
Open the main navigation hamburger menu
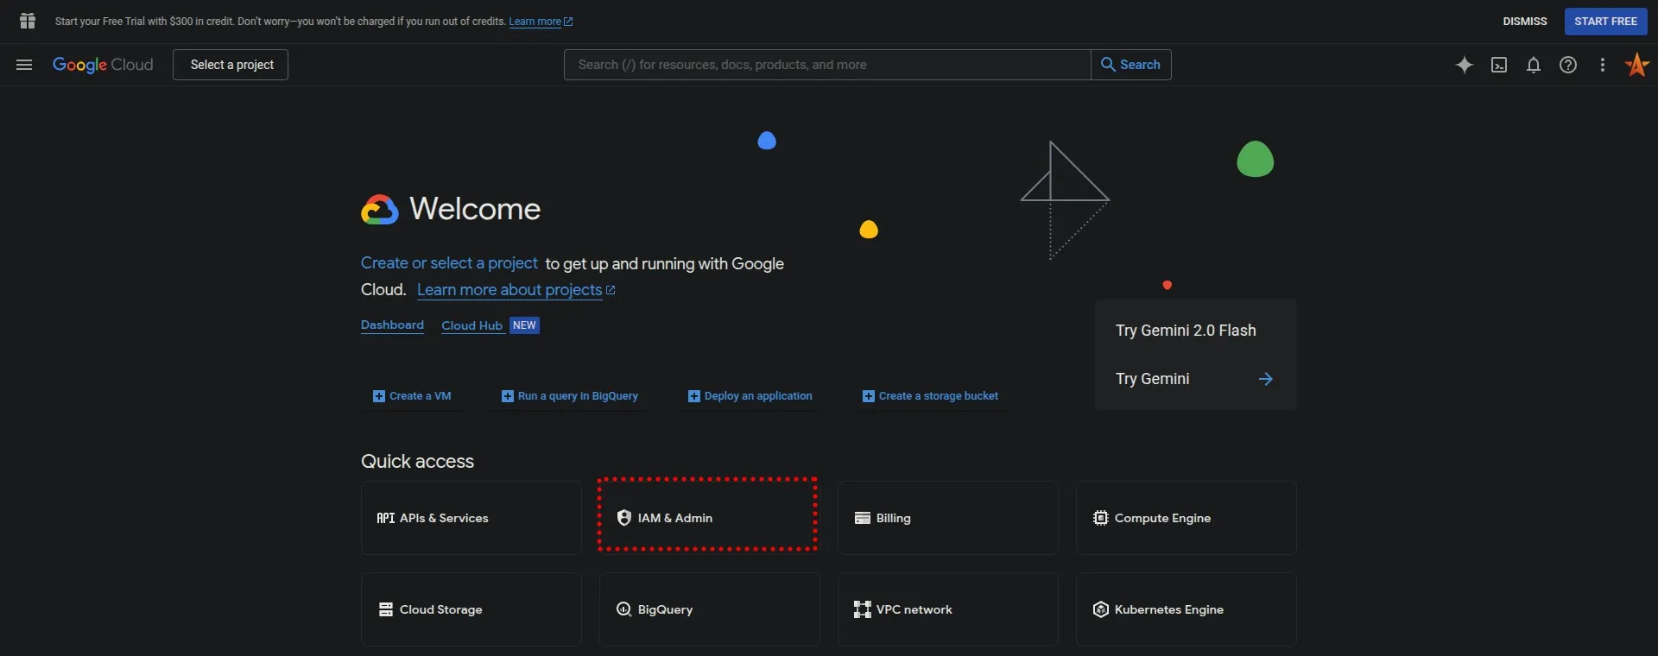tap(24, 65)
